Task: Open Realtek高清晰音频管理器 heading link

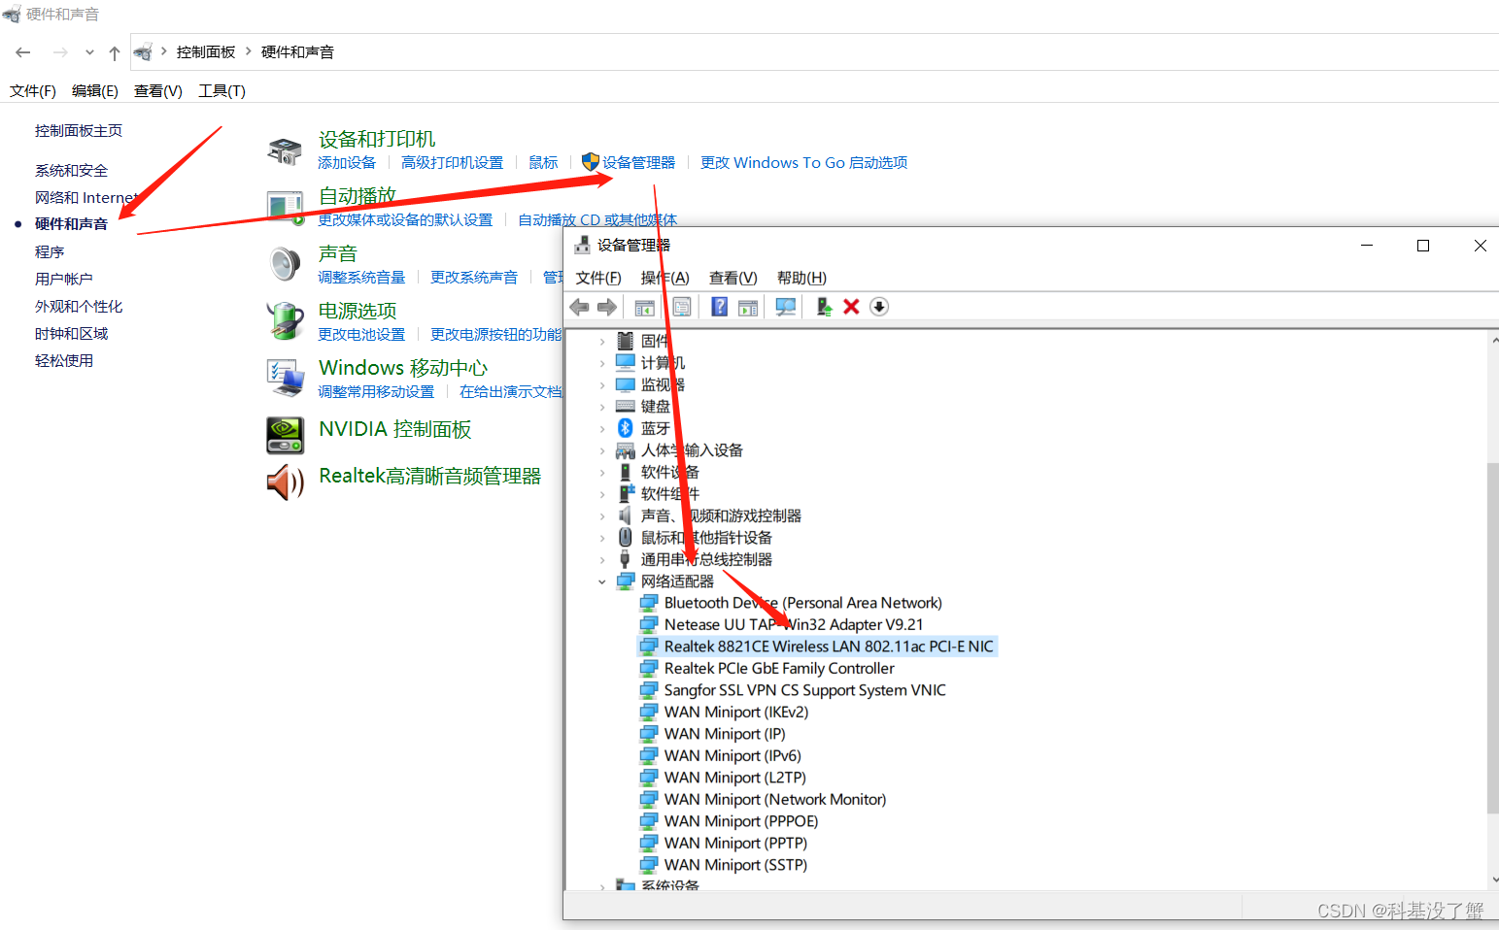Action: click(430, 476)
